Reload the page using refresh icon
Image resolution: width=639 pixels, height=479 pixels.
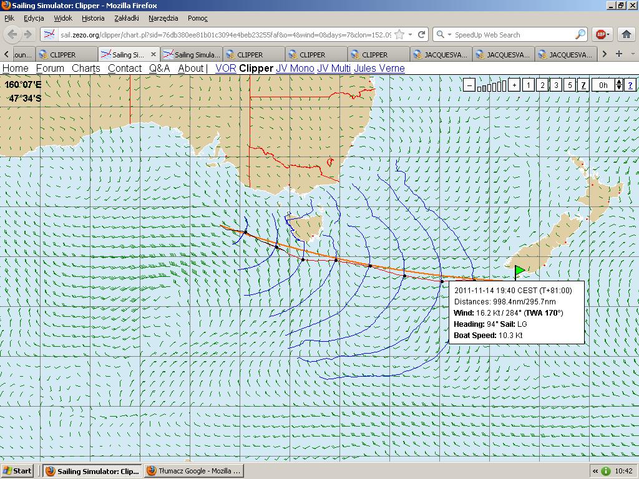coord(422,35)
